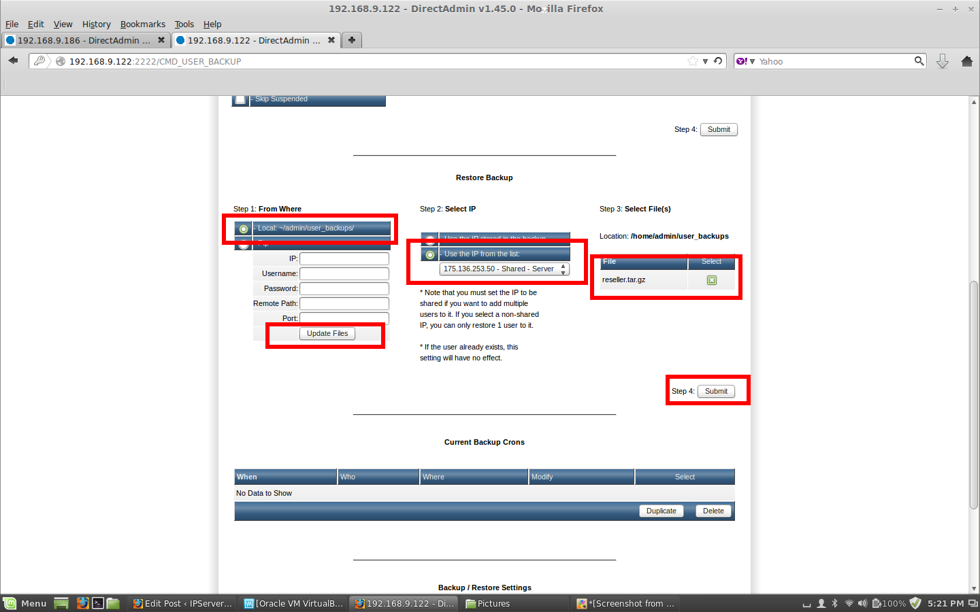The image size is (980, 612).
Task: Open the Bookmarks menu
Action: coord(142,24)
